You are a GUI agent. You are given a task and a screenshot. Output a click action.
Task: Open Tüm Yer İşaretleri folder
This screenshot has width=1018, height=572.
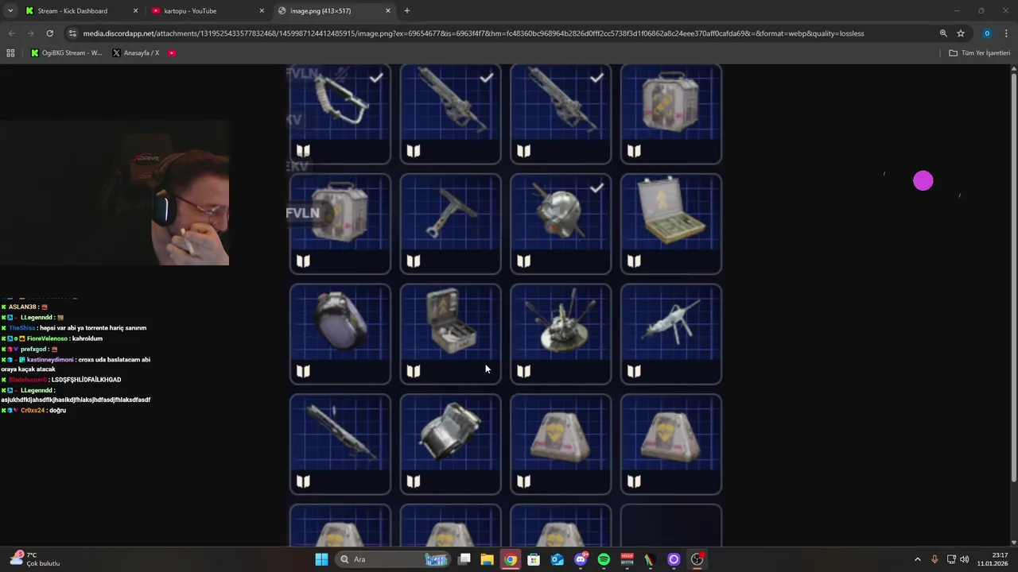coord(979,53)
